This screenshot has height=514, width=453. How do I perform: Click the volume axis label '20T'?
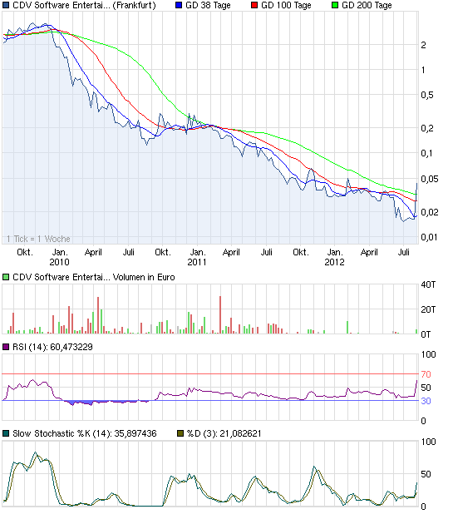(428, 309)
